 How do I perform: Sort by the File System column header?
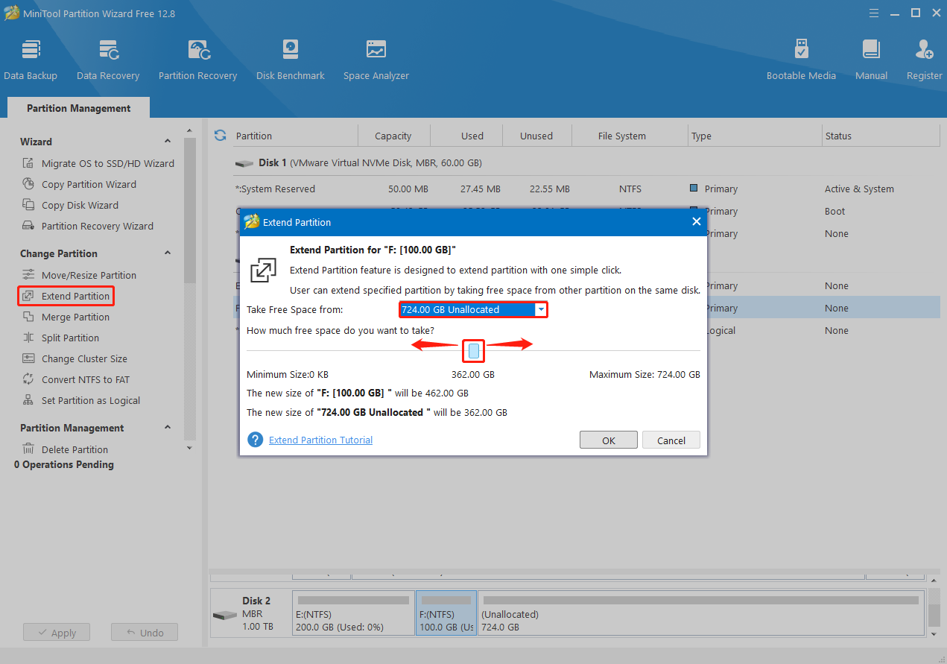(622, 136)
